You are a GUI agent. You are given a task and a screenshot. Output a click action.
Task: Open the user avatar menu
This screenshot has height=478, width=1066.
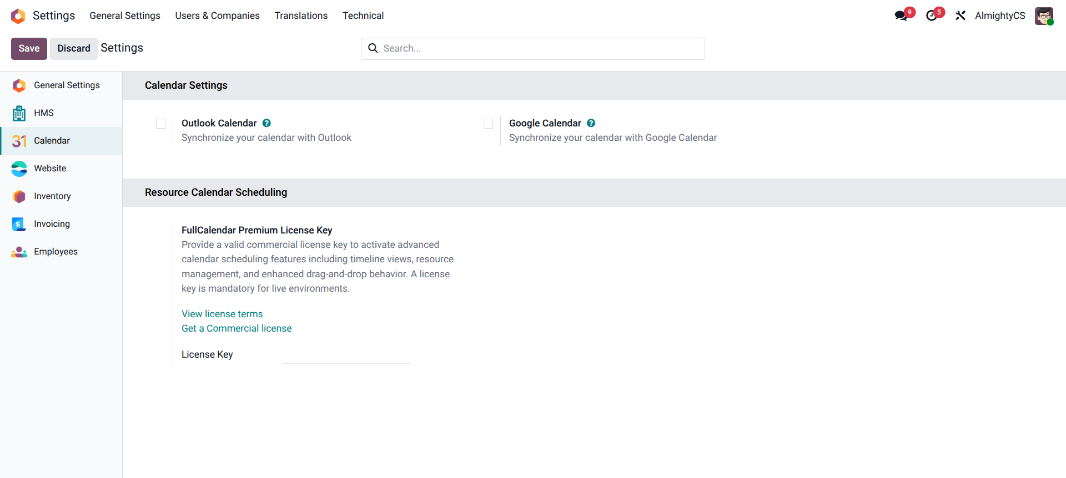click(1044, 16)
